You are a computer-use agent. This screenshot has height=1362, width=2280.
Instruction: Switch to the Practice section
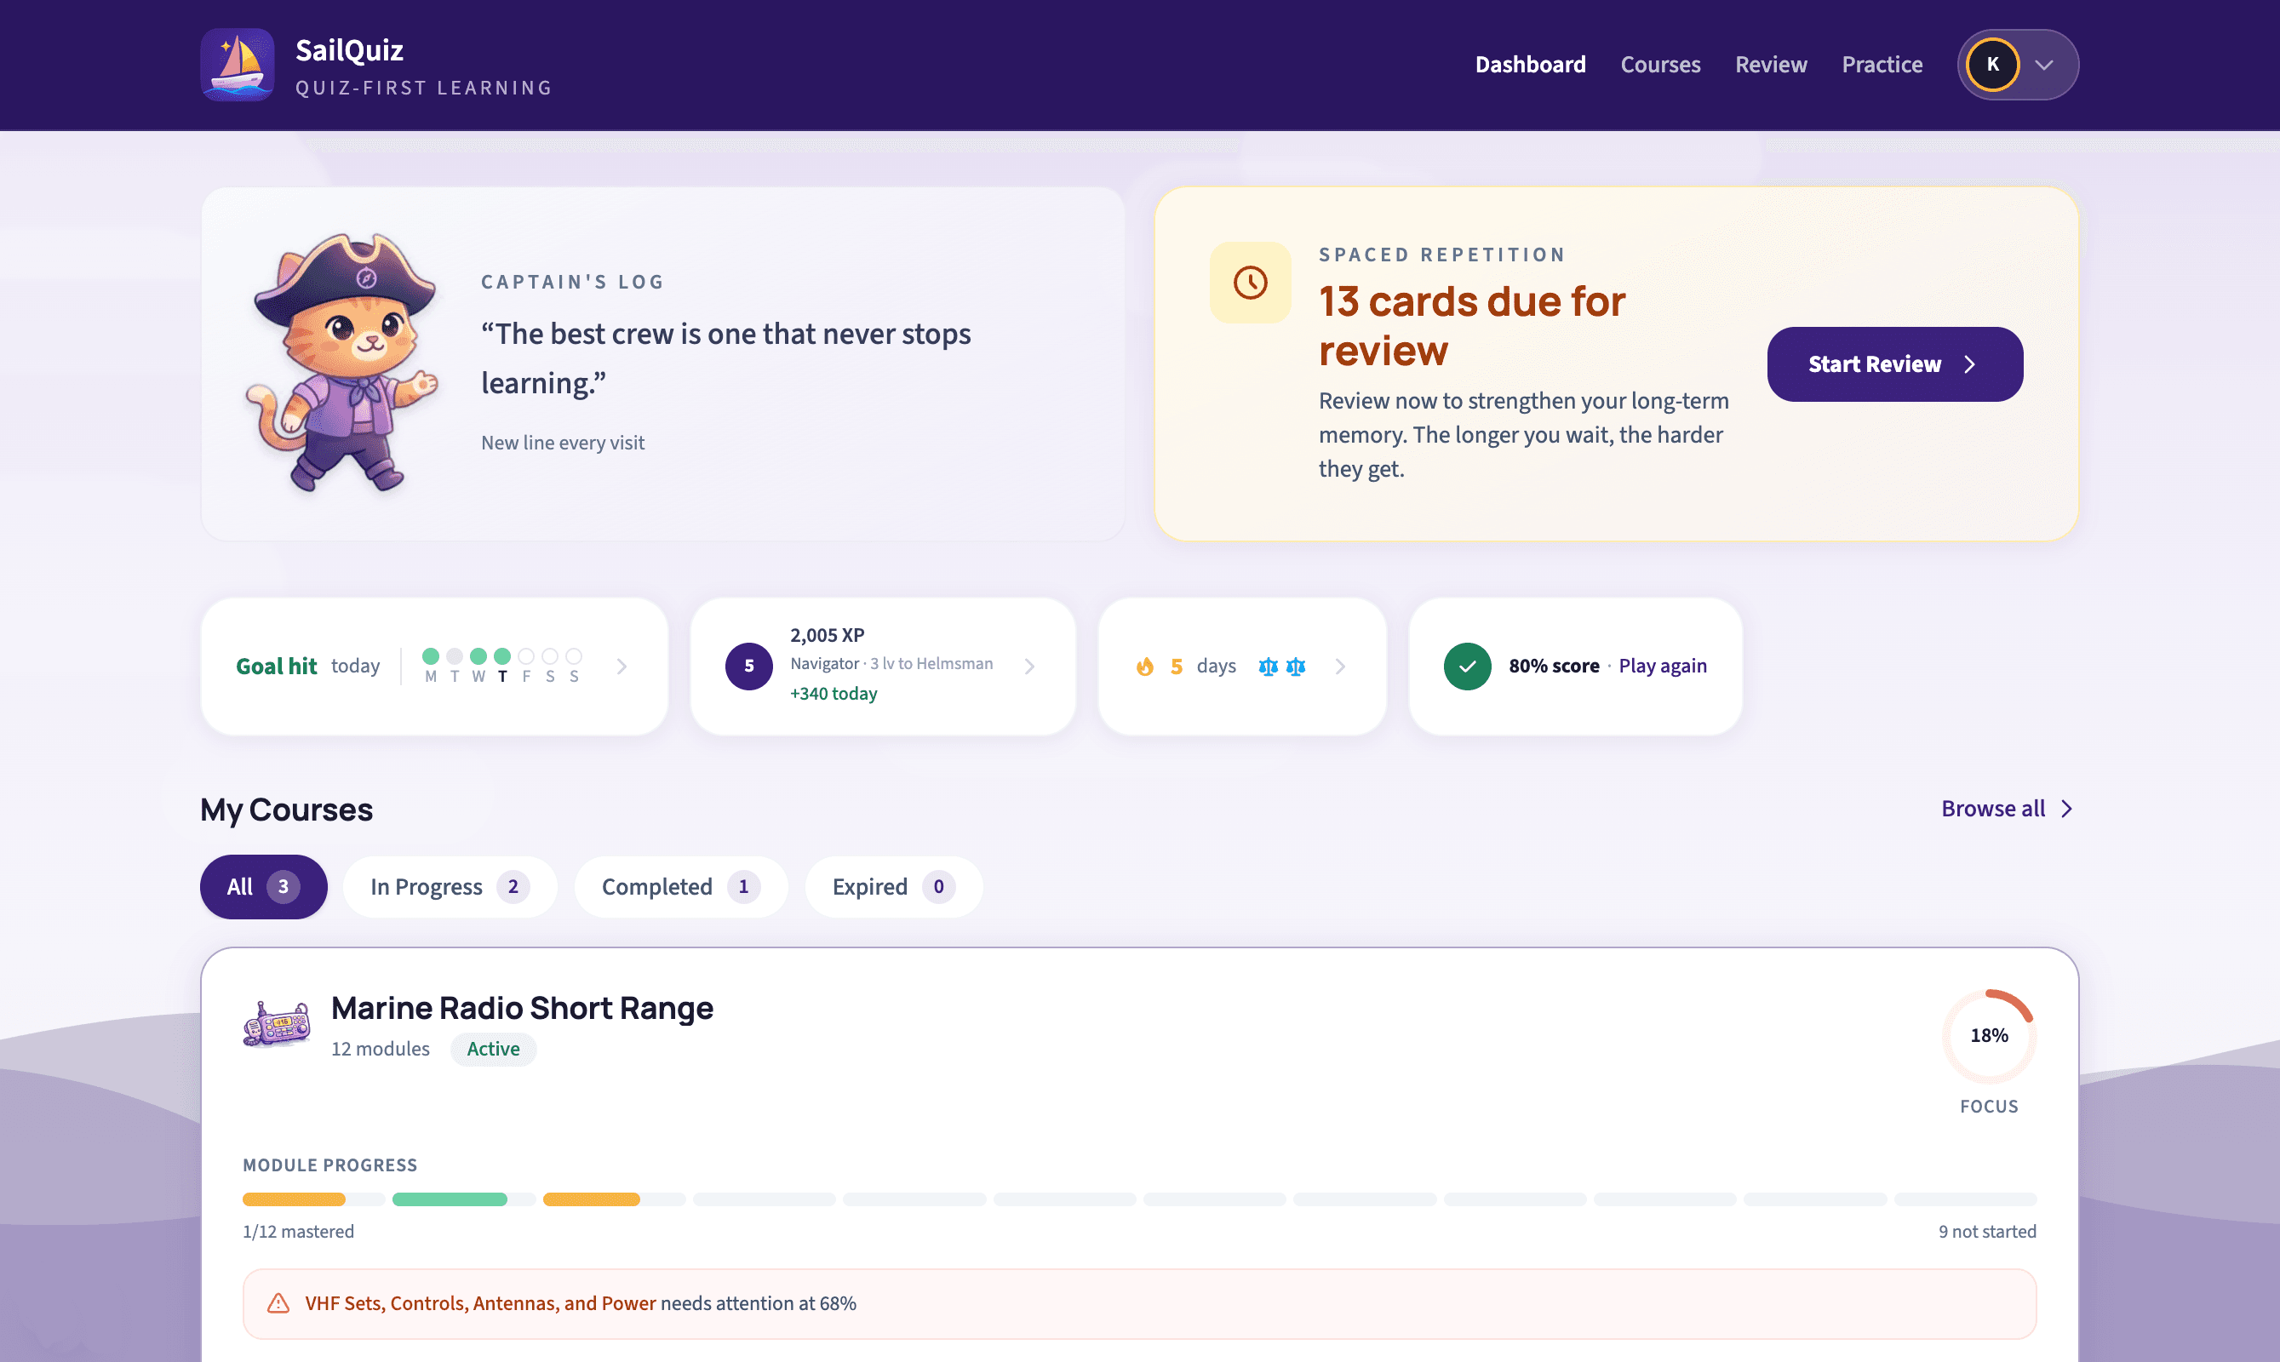pos(1882,64)
